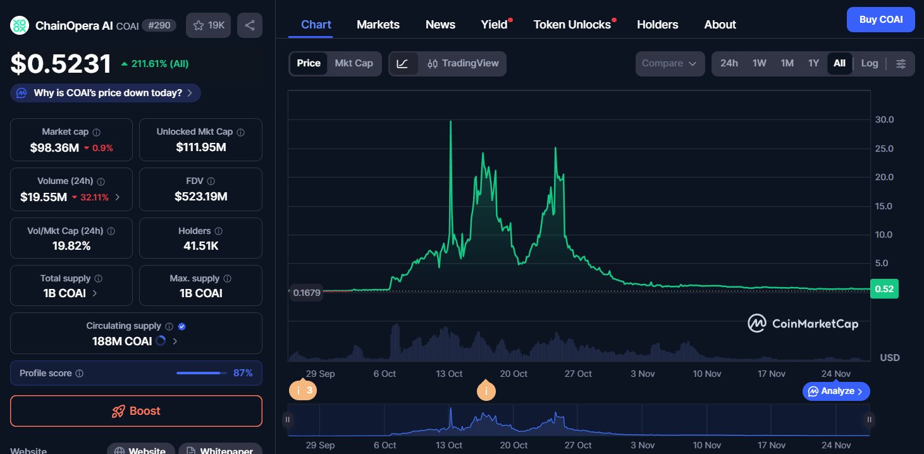Switch to Token Unlocks tab
Viewport: 924px width, 454px height.
point(572,25)
